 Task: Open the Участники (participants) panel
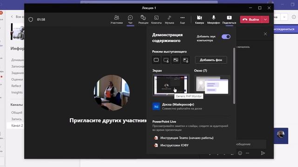116,19
